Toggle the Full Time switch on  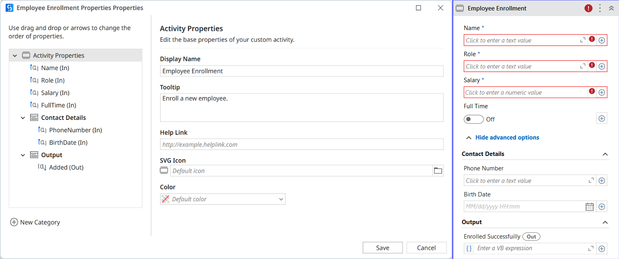pos(473,119)
